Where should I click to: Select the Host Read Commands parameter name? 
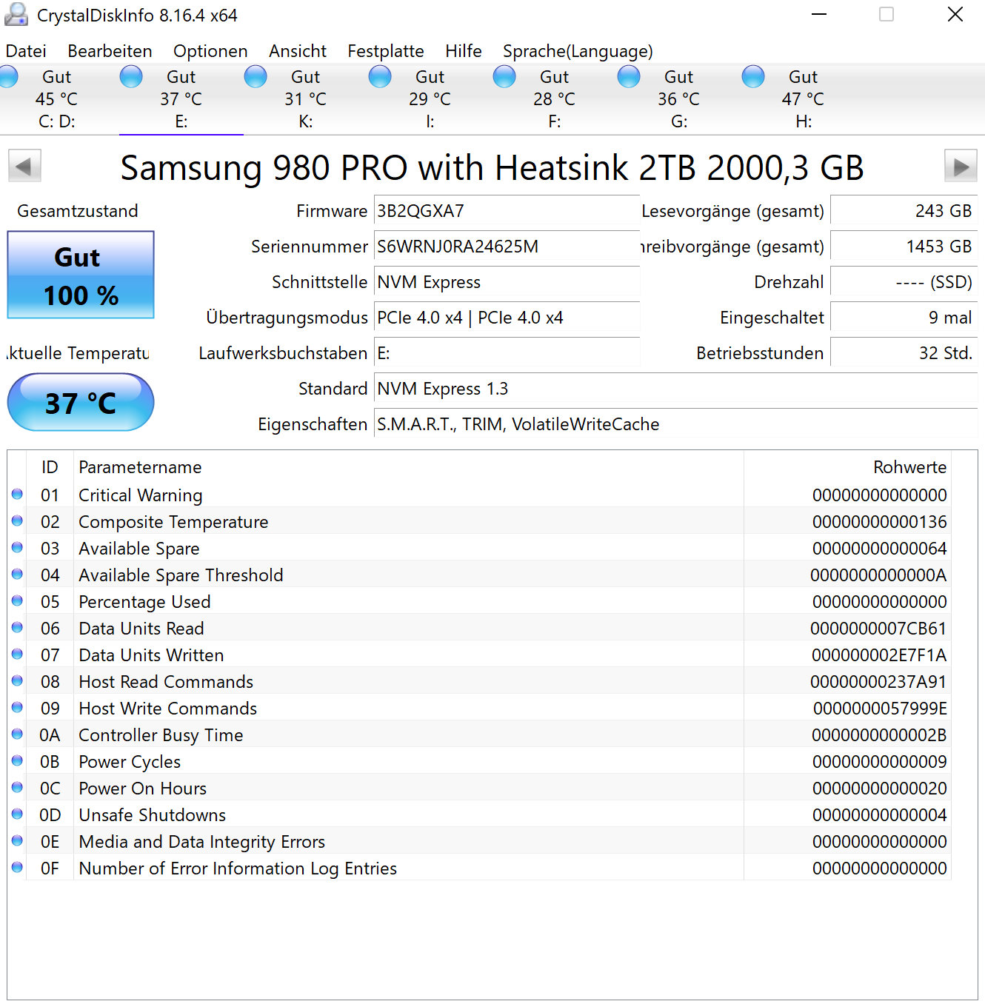coord(166,682)
